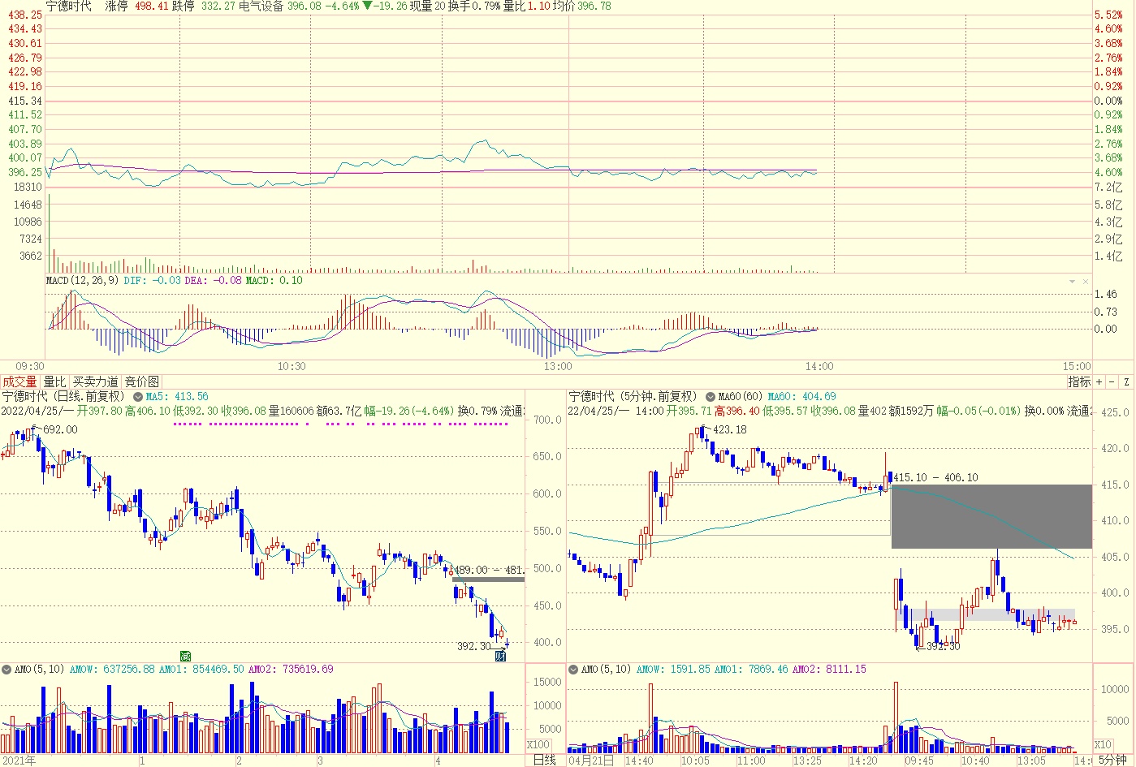The width and height of the screenshot is (1136, 767).
Task: Switch to the 成交量 tab
Action: (x=19, y=381)
